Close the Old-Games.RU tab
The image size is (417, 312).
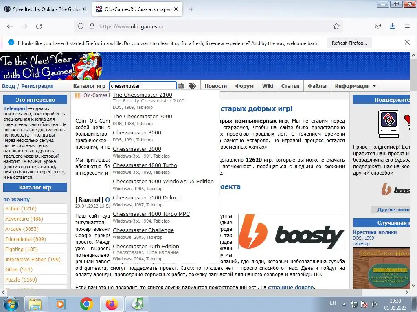[x=176, y=9]
